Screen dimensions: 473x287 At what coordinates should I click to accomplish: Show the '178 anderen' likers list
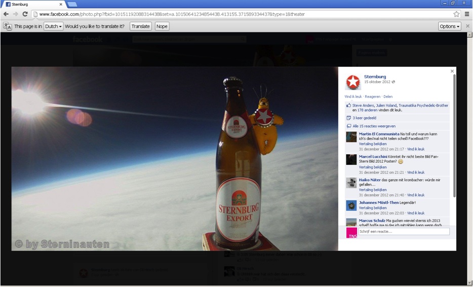(368, 110)
